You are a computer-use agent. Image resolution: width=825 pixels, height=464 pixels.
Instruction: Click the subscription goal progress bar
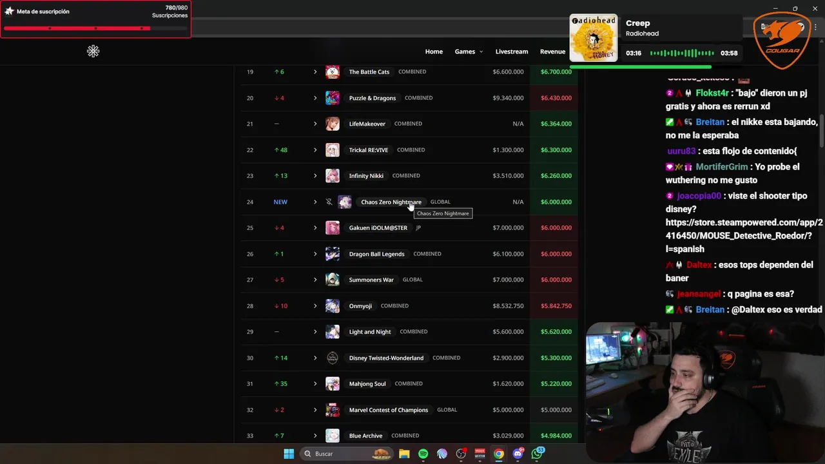[95, 28]
